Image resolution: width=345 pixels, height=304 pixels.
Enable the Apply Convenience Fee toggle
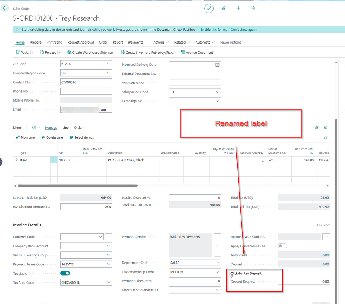(x=282, y=246)
